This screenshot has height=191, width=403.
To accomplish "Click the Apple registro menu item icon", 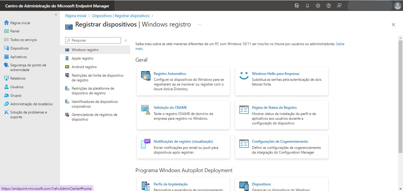I will (67, 58).
